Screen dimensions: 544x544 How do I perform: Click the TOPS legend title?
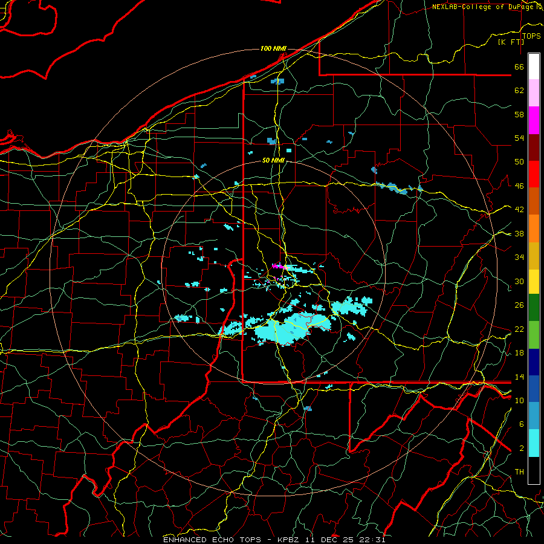531,36
